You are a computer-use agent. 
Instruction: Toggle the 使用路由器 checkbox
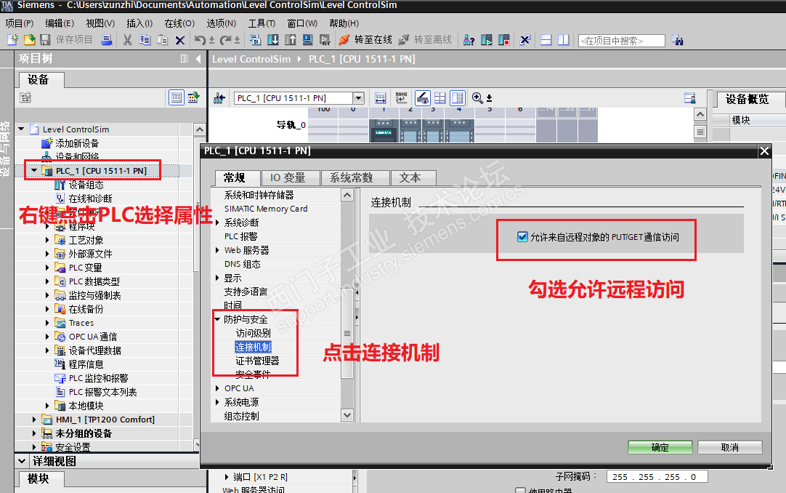[x=520, y=491]
